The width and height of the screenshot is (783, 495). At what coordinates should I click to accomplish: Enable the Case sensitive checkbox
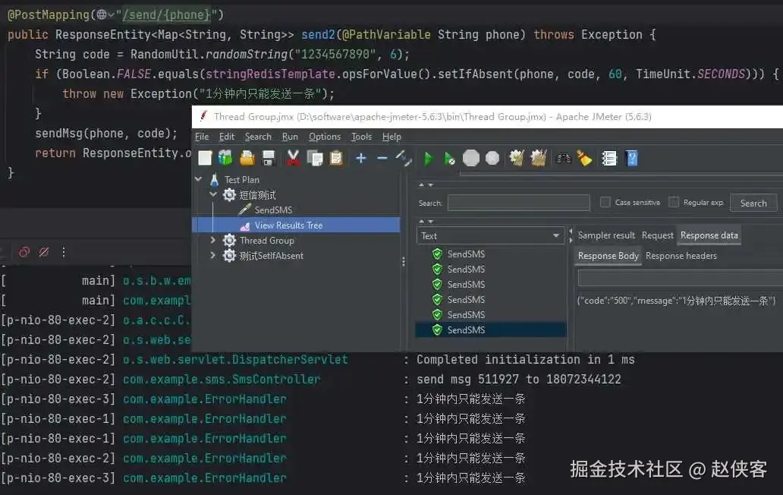click(604, 202)
